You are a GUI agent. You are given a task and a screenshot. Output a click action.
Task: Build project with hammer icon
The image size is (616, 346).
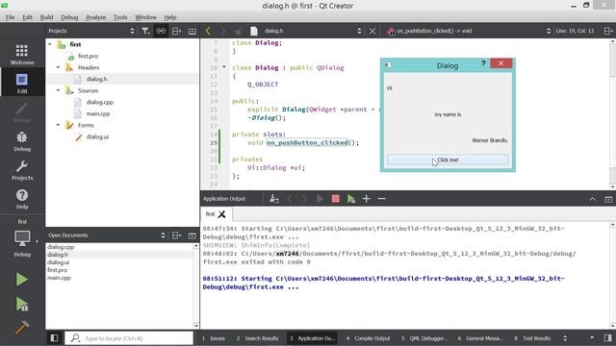[x=22, y=328]
